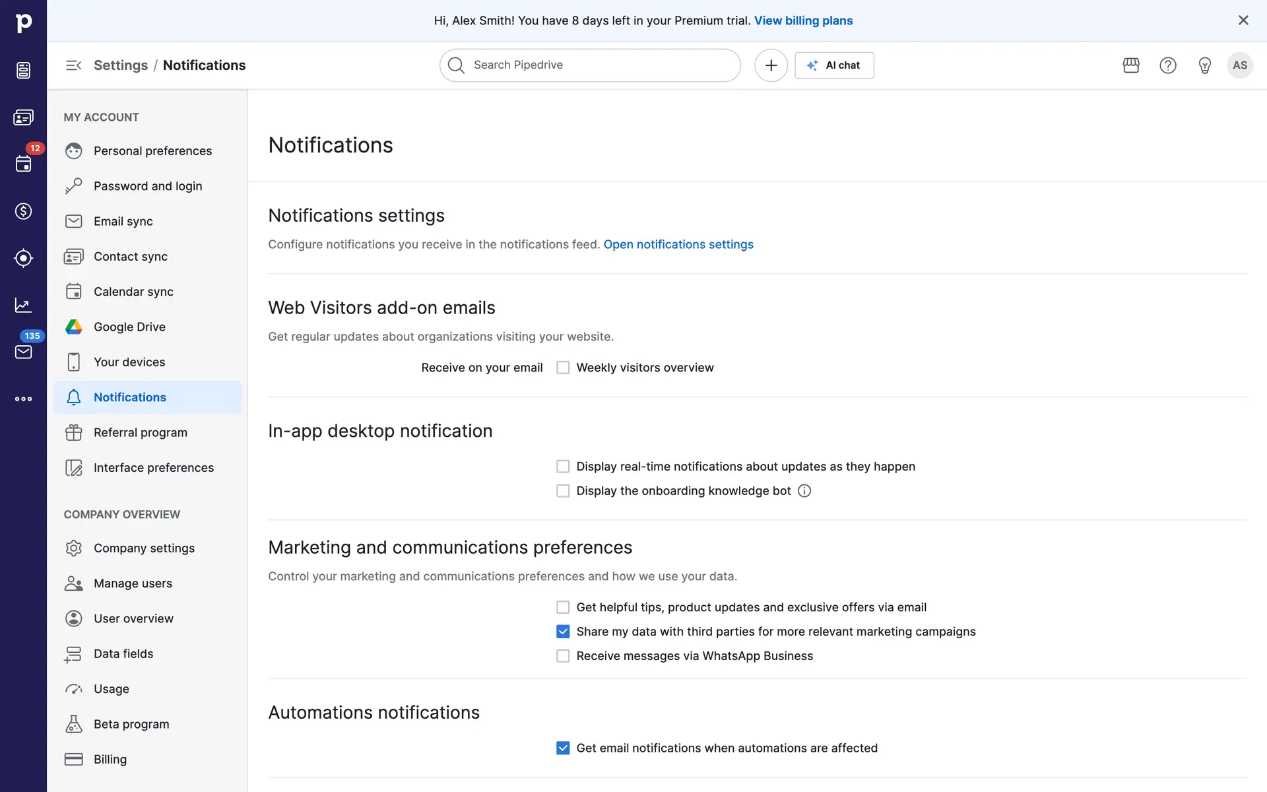The height and width of the screenshot is (792, 1267).
Task: Open Activities calendar icon with badge 12
Action: click(23, 164)
